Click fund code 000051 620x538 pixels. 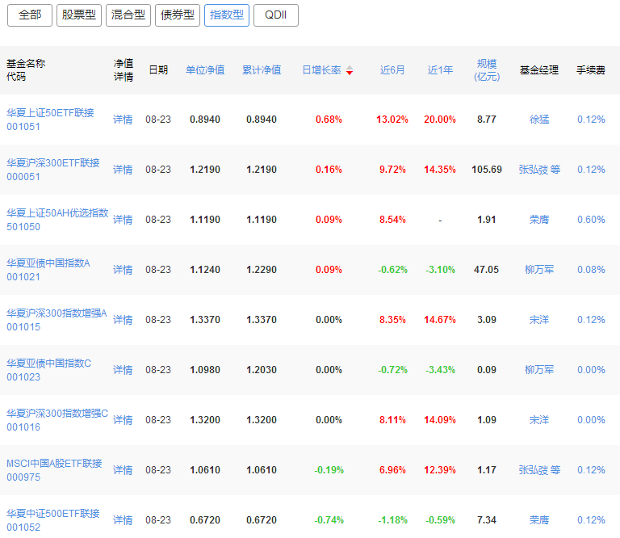(23, 177)
